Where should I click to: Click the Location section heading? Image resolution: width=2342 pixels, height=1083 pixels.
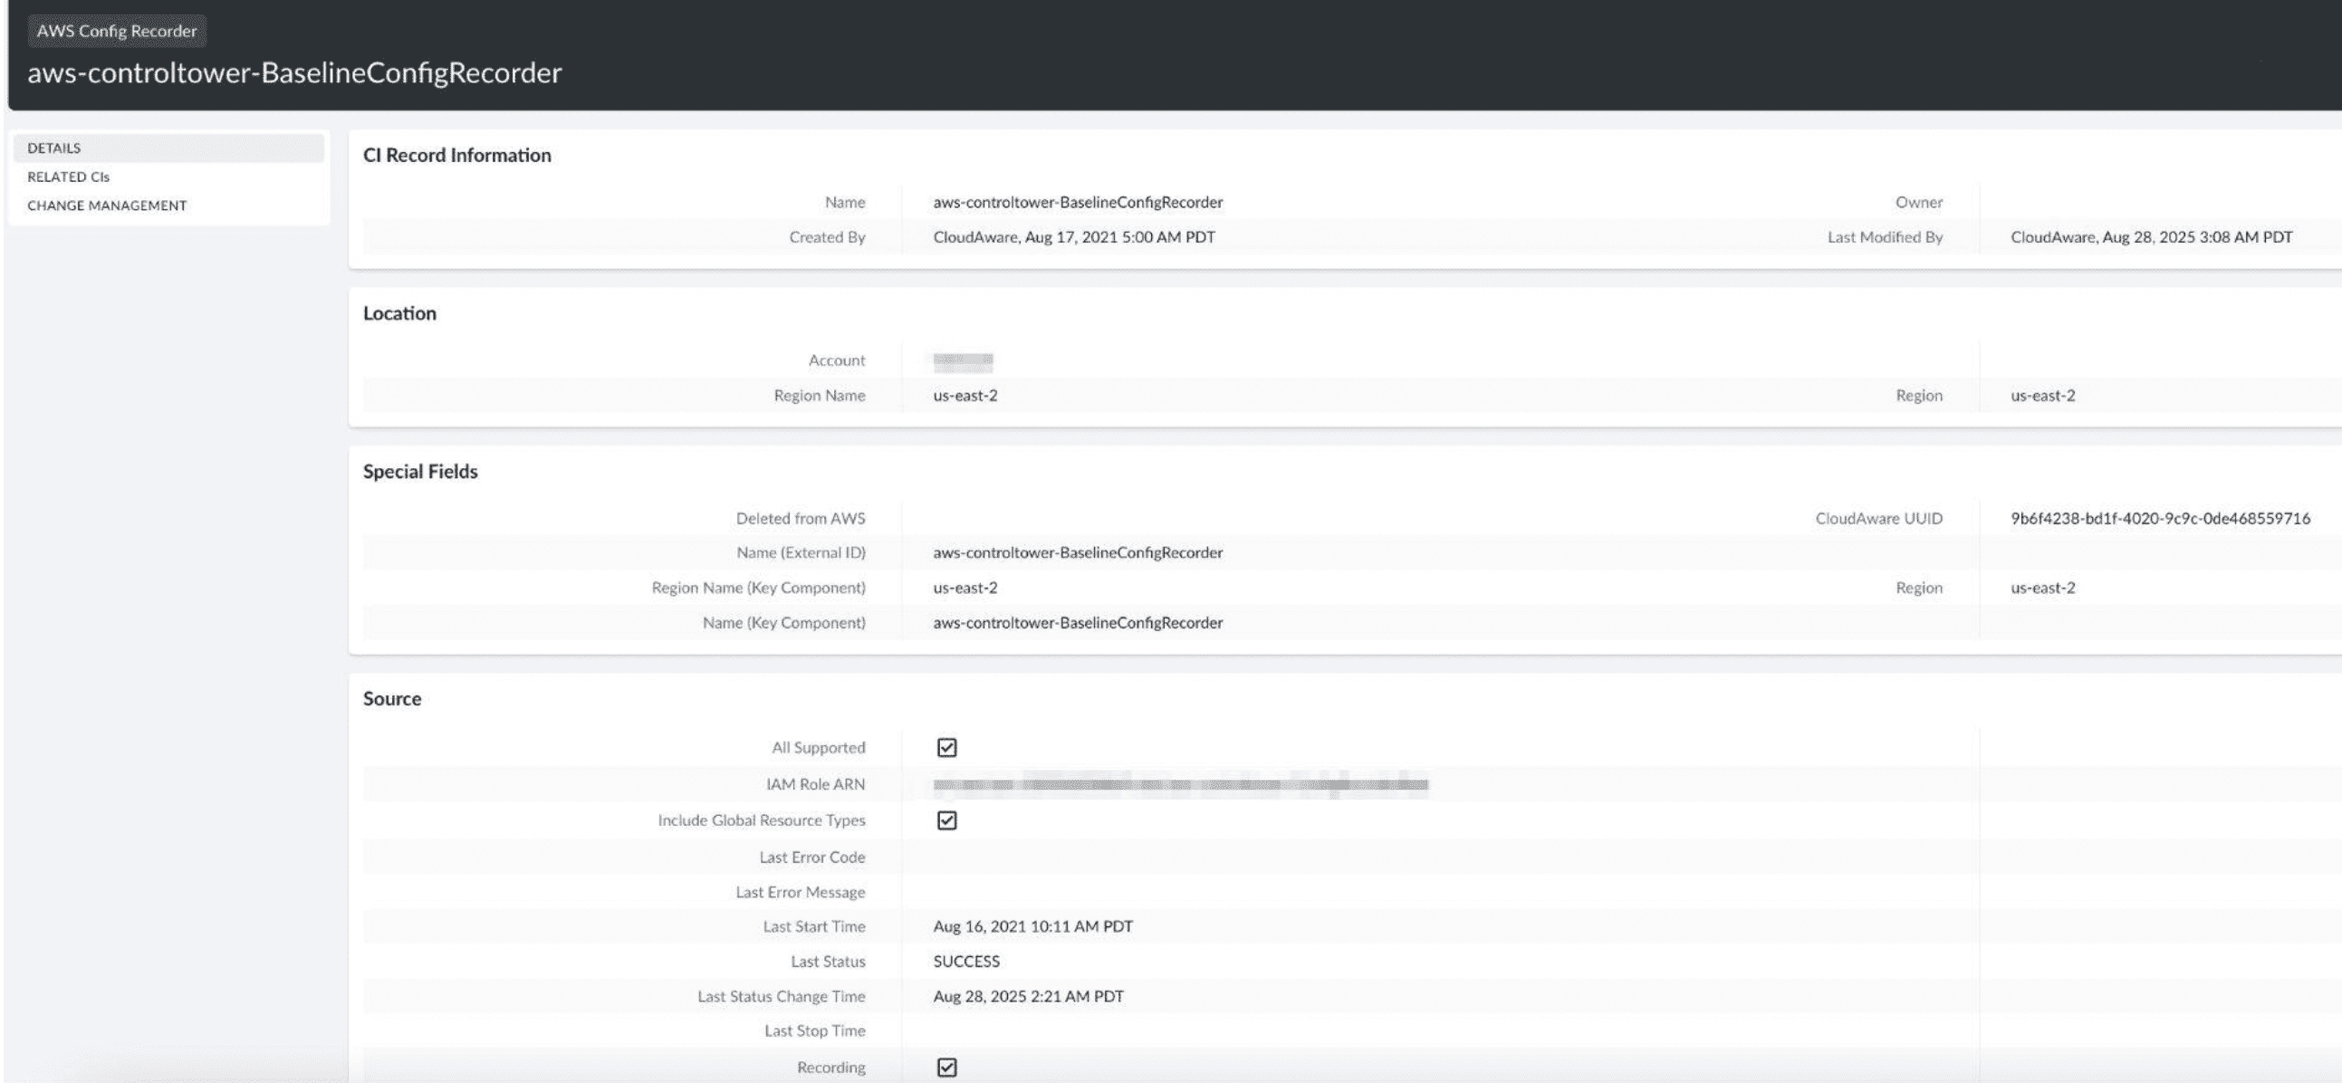pos(400,313)
